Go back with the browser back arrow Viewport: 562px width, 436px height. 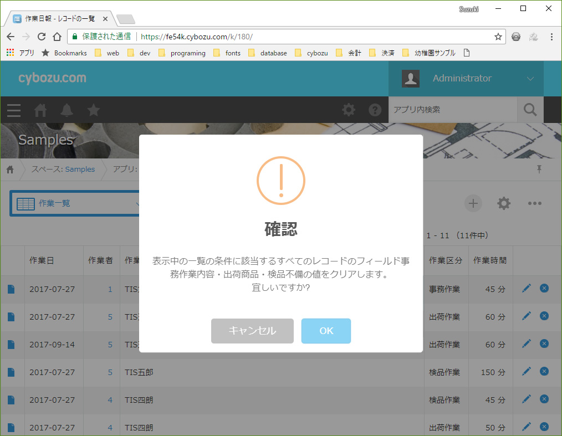[11, 37]
